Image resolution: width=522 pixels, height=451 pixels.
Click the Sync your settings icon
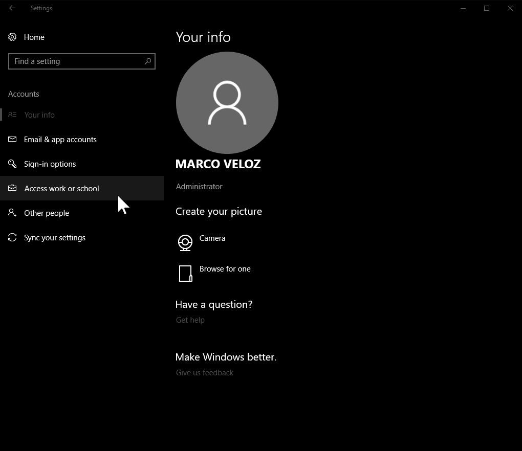(x=12, y=237)
